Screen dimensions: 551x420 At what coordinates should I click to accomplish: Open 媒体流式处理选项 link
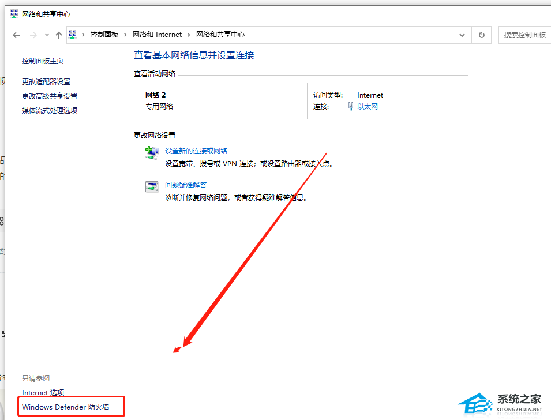point(50,110)
